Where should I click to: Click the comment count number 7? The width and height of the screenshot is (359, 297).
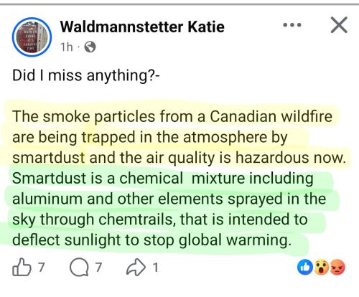coord(98,267)
